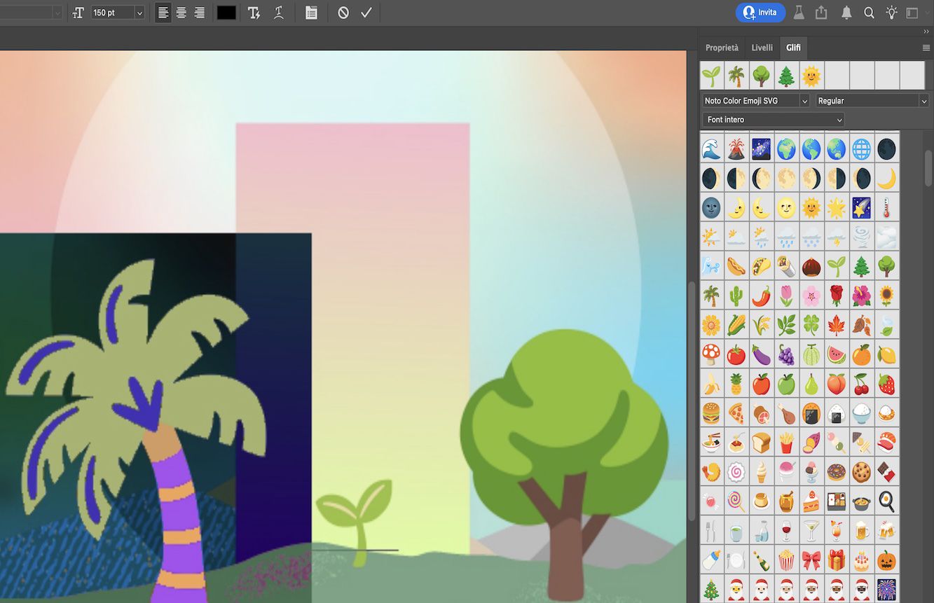Image resolution: width=934 pixels, height=603 pixels.
Task: Toggle center text alignment
Action: (x=181, y=12)
